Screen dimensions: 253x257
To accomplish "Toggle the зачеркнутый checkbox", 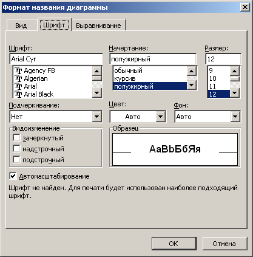I will click(16, 138).
